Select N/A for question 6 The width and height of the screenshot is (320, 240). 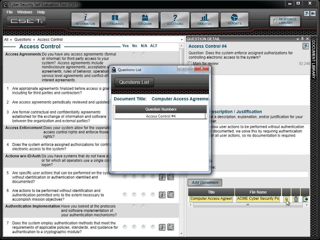pos(143,194)
